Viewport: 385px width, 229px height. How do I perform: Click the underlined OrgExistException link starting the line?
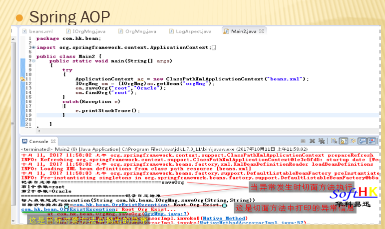69,210
